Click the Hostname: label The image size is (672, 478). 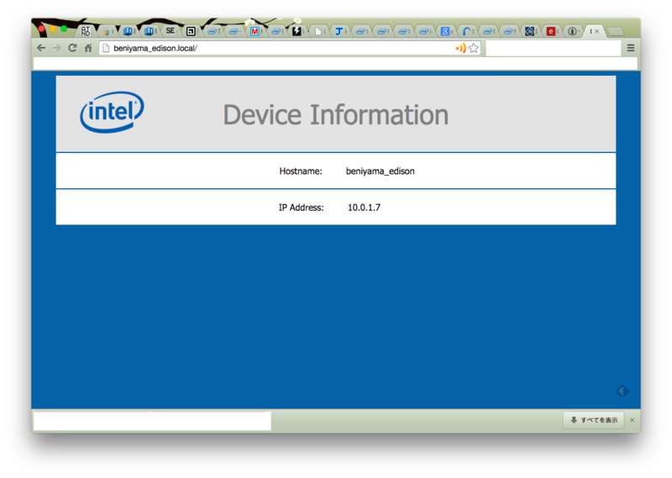click(301, 171)
